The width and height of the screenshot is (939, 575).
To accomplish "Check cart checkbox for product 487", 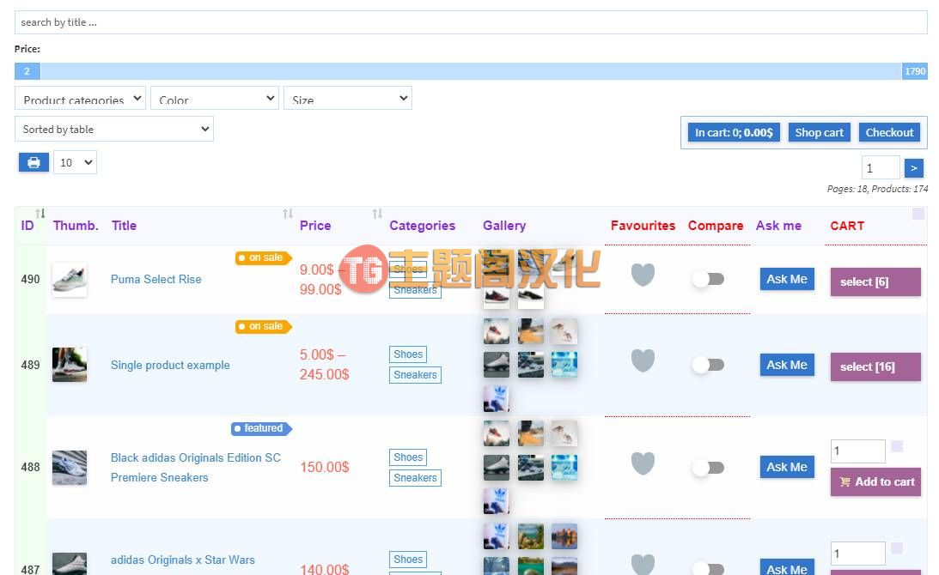I will [897, 548].
